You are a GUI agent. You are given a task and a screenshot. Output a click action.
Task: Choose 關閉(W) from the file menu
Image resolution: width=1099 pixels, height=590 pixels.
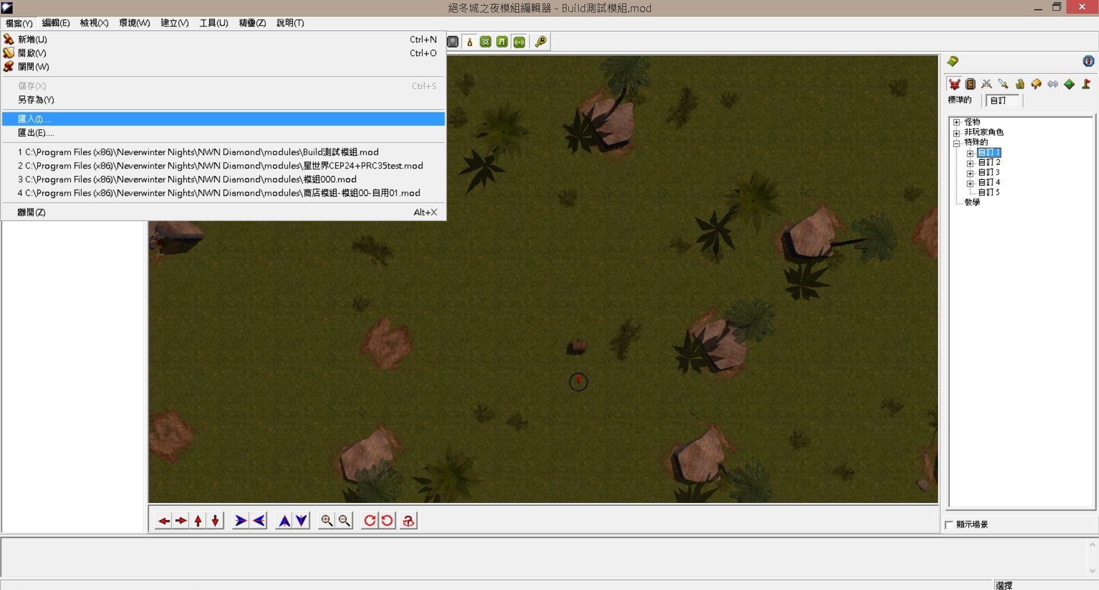click(223, 66)
